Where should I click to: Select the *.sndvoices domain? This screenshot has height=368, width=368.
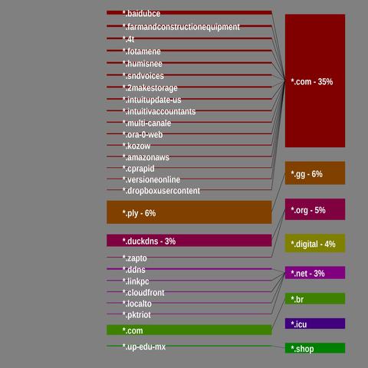143,76
